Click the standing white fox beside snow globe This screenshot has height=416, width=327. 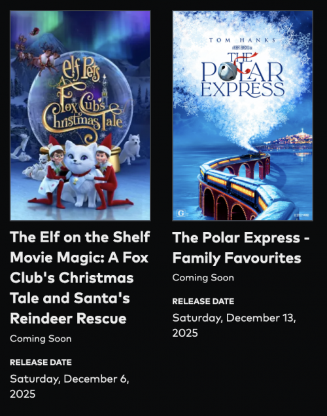tap(130, 149)
